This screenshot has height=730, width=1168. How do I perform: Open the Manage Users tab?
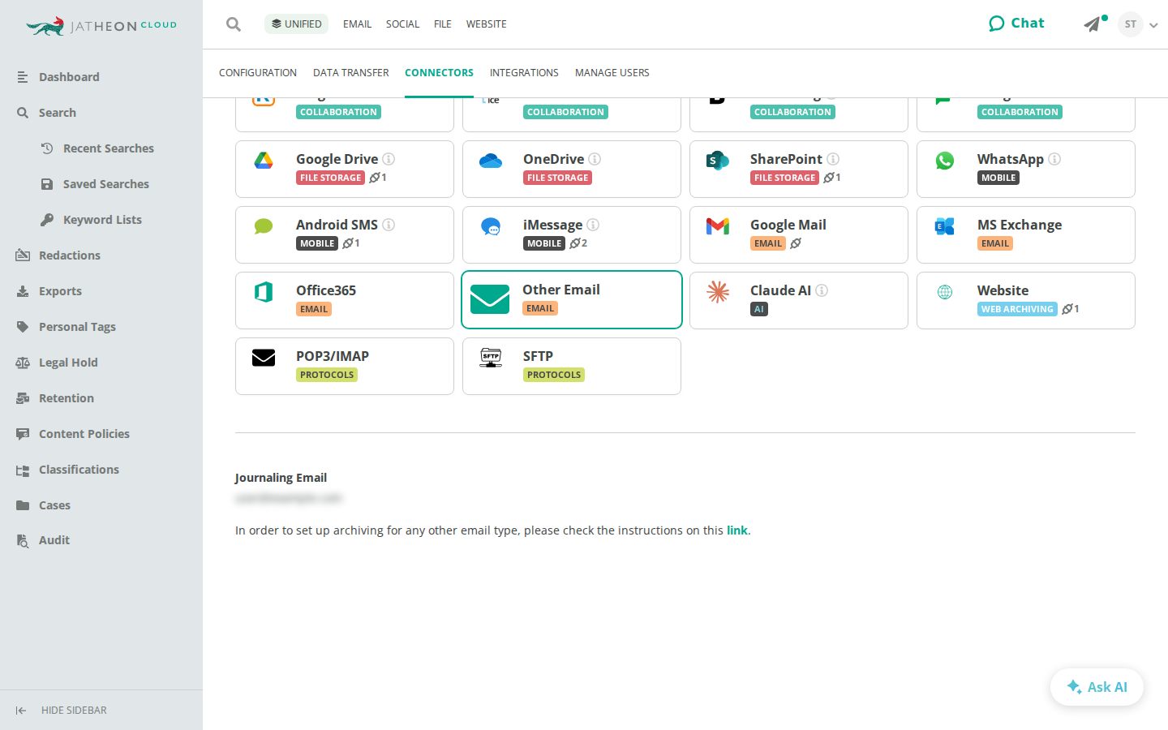pos(612,73)
